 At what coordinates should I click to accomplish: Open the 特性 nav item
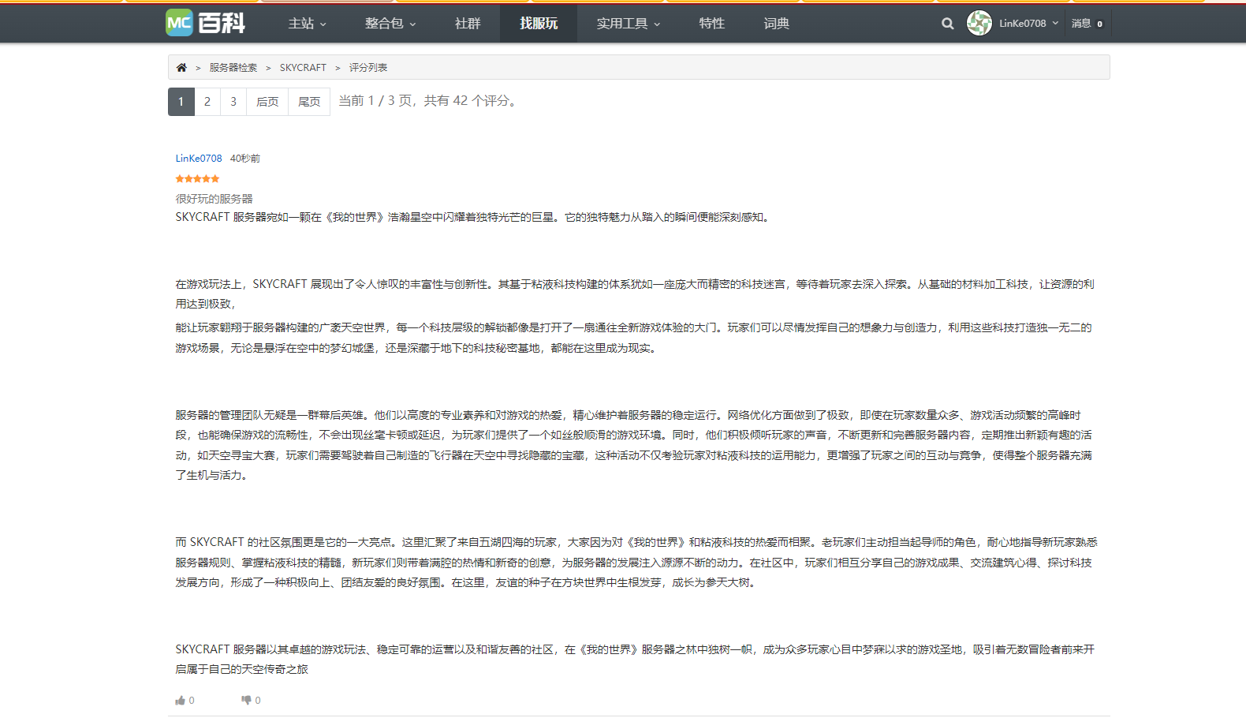click(x=711, y=24)
